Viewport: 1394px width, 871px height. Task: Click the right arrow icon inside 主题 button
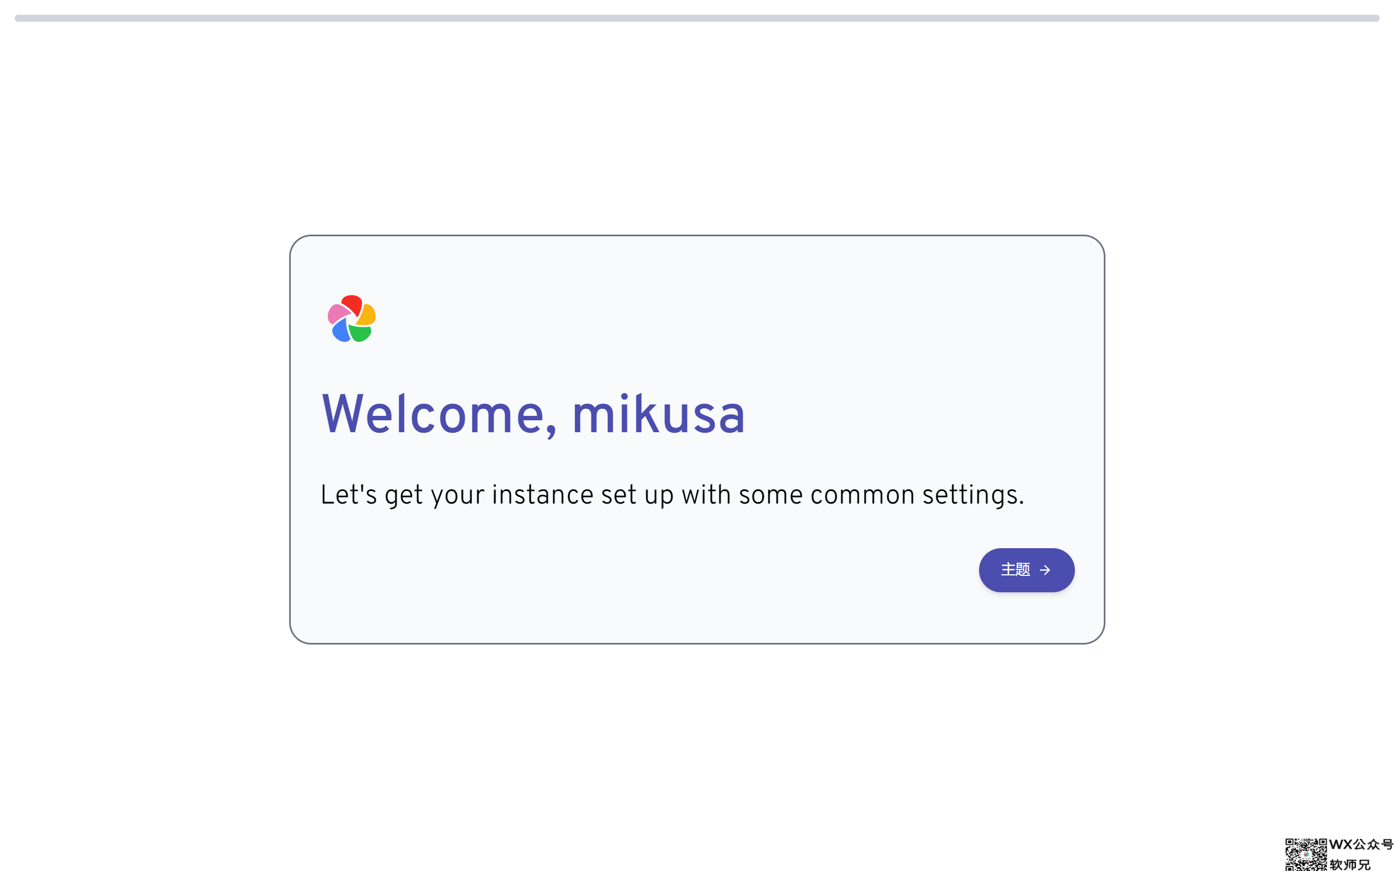(x=1044, y=570)
